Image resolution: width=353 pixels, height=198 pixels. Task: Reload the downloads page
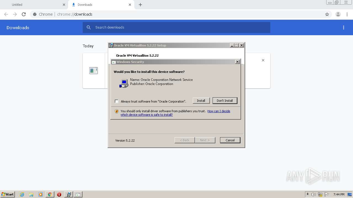click(x=24, y=14)
